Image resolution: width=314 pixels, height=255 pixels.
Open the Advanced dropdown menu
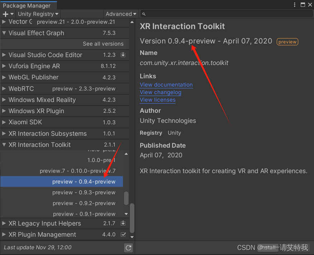tap(121, 14)
